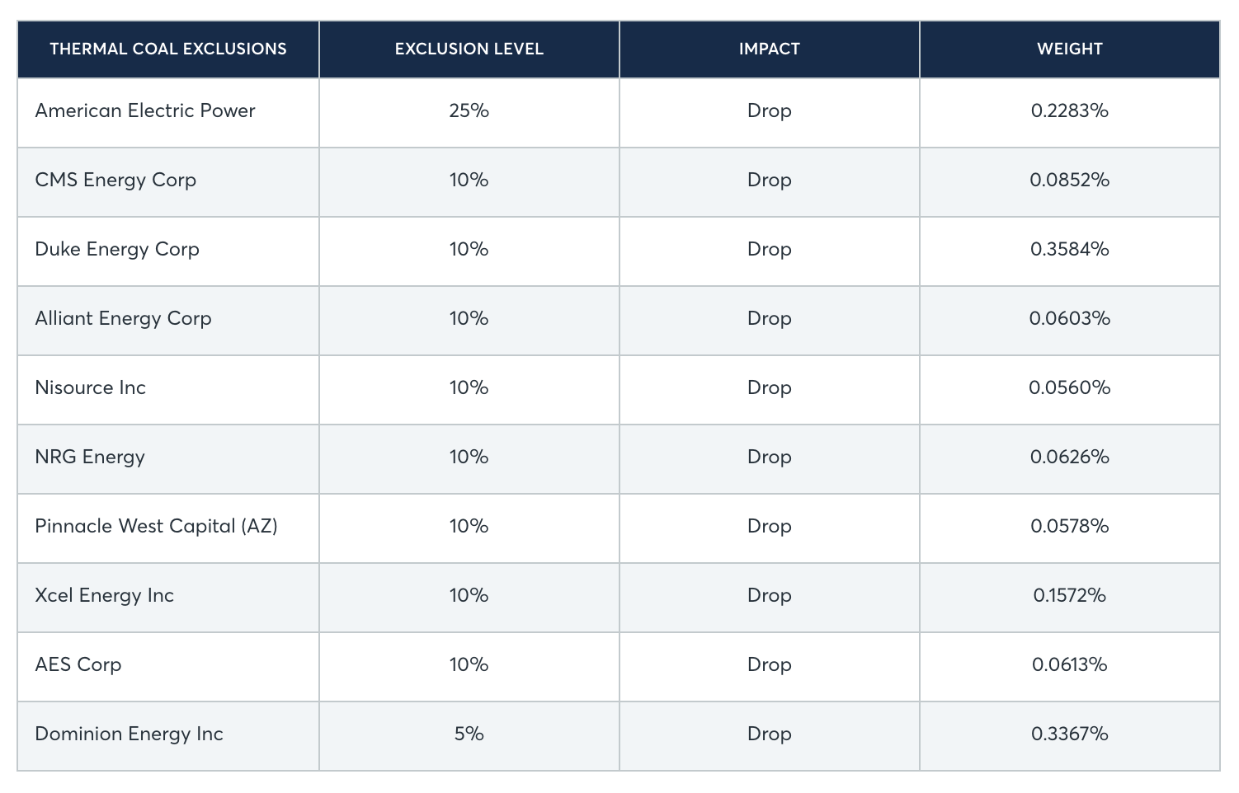Select the Alliant Energy Corp cell

point(123,319)
